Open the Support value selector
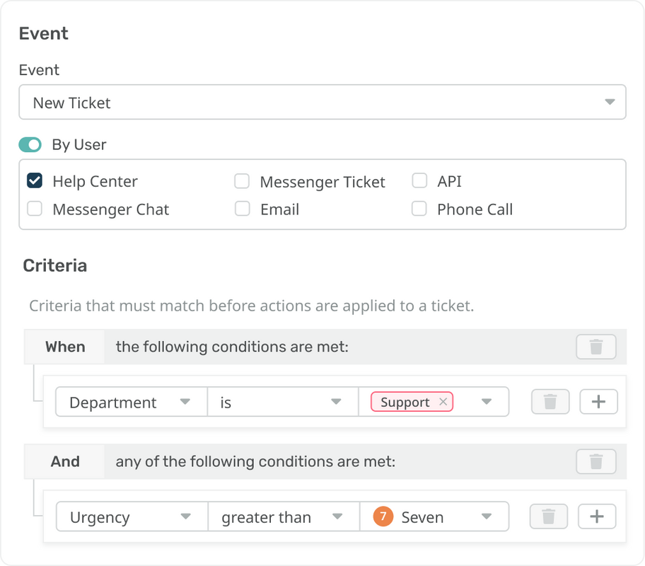The width and height of the screenshot is (645, 566). pos(487,401)
